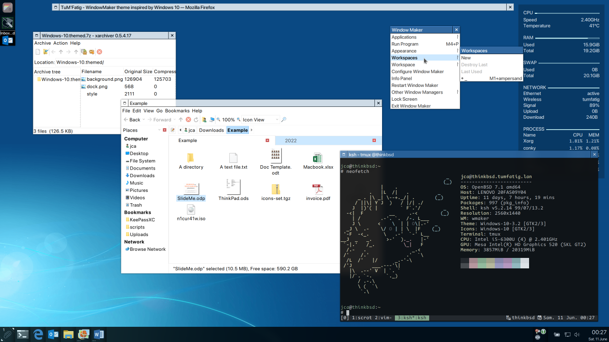
Task: Click the Downloads breadcrumb in path bar
Action: (x=211, y=130)
